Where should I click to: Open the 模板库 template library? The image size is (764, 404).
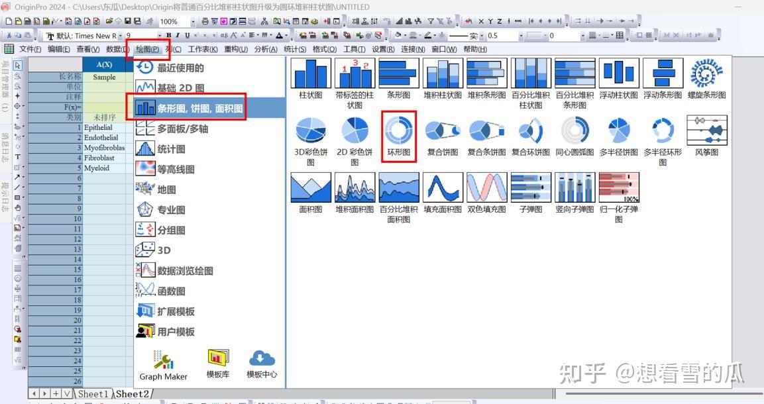coord(217,364)
